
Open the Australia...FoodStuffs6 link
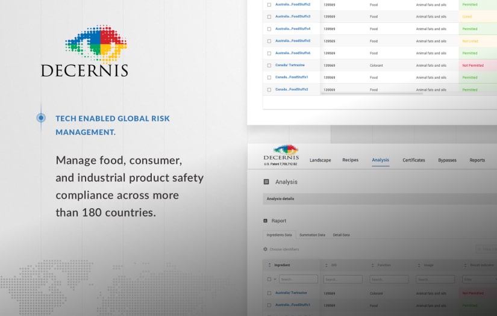click(293, 53)
